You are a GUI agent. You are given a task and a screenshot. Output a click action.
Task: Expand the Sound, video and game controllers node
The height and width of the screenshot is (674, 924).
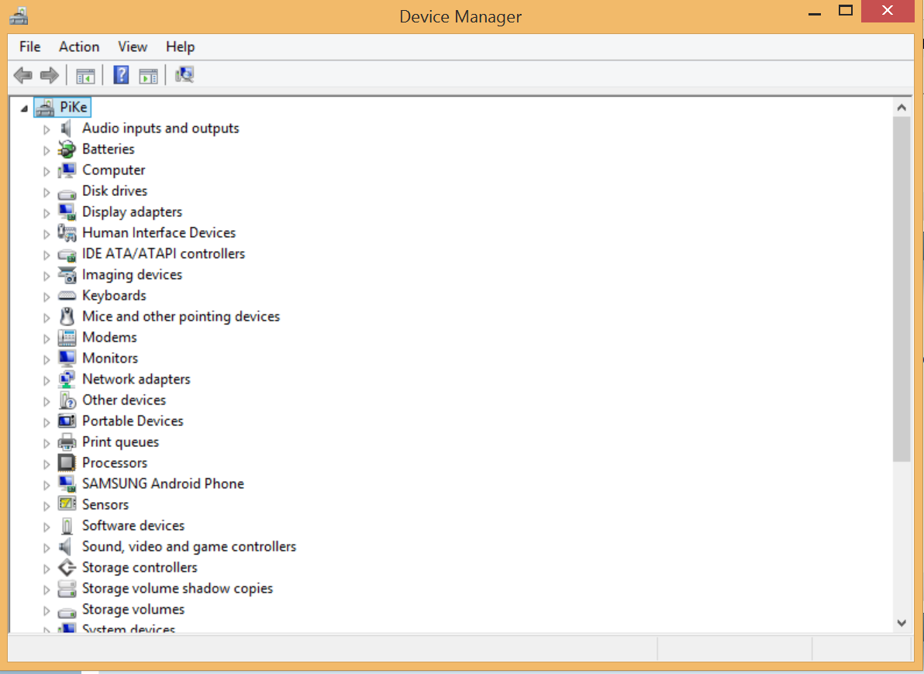(x=47, y=547)
